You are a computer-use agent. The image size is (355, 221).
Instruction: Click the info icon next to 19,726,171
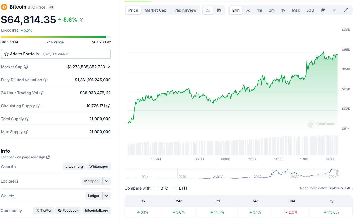109,106
